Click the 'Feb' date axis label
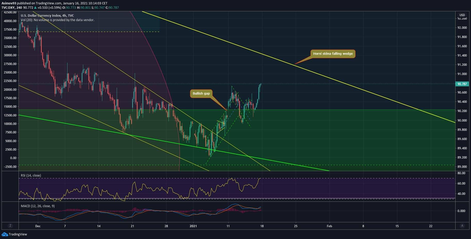Image resolution: width=471 pixels, height=239 pixels. tap(329, 226)
